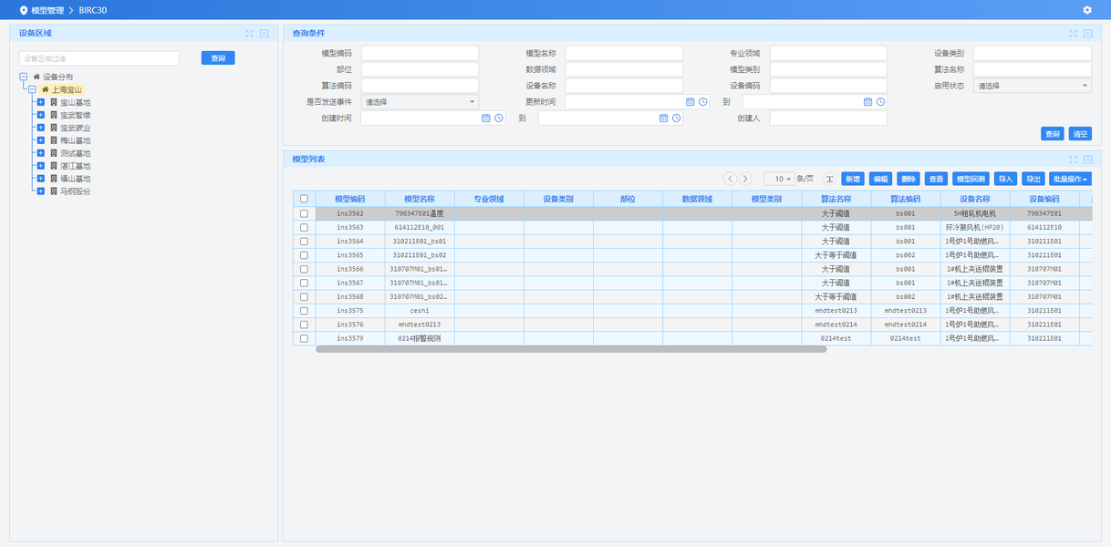Open the settings gear in the header

1086,10
